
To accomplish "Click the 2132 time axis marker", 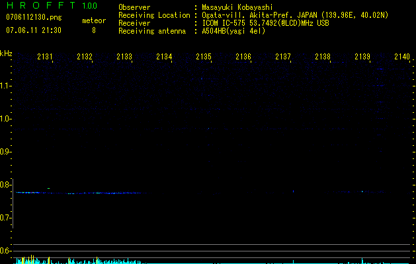I will (85, 57).
